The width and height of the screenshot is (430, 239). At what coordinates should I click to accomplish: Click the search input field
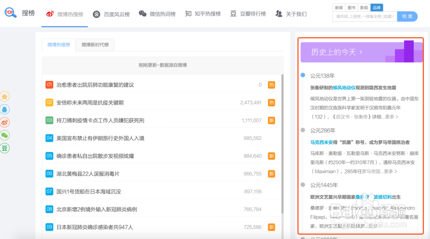click(x=365, y=16)
